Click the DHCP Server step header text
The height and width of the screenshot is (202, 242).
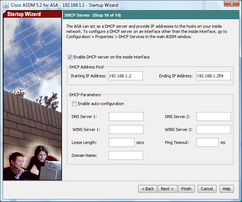point(93,15)
